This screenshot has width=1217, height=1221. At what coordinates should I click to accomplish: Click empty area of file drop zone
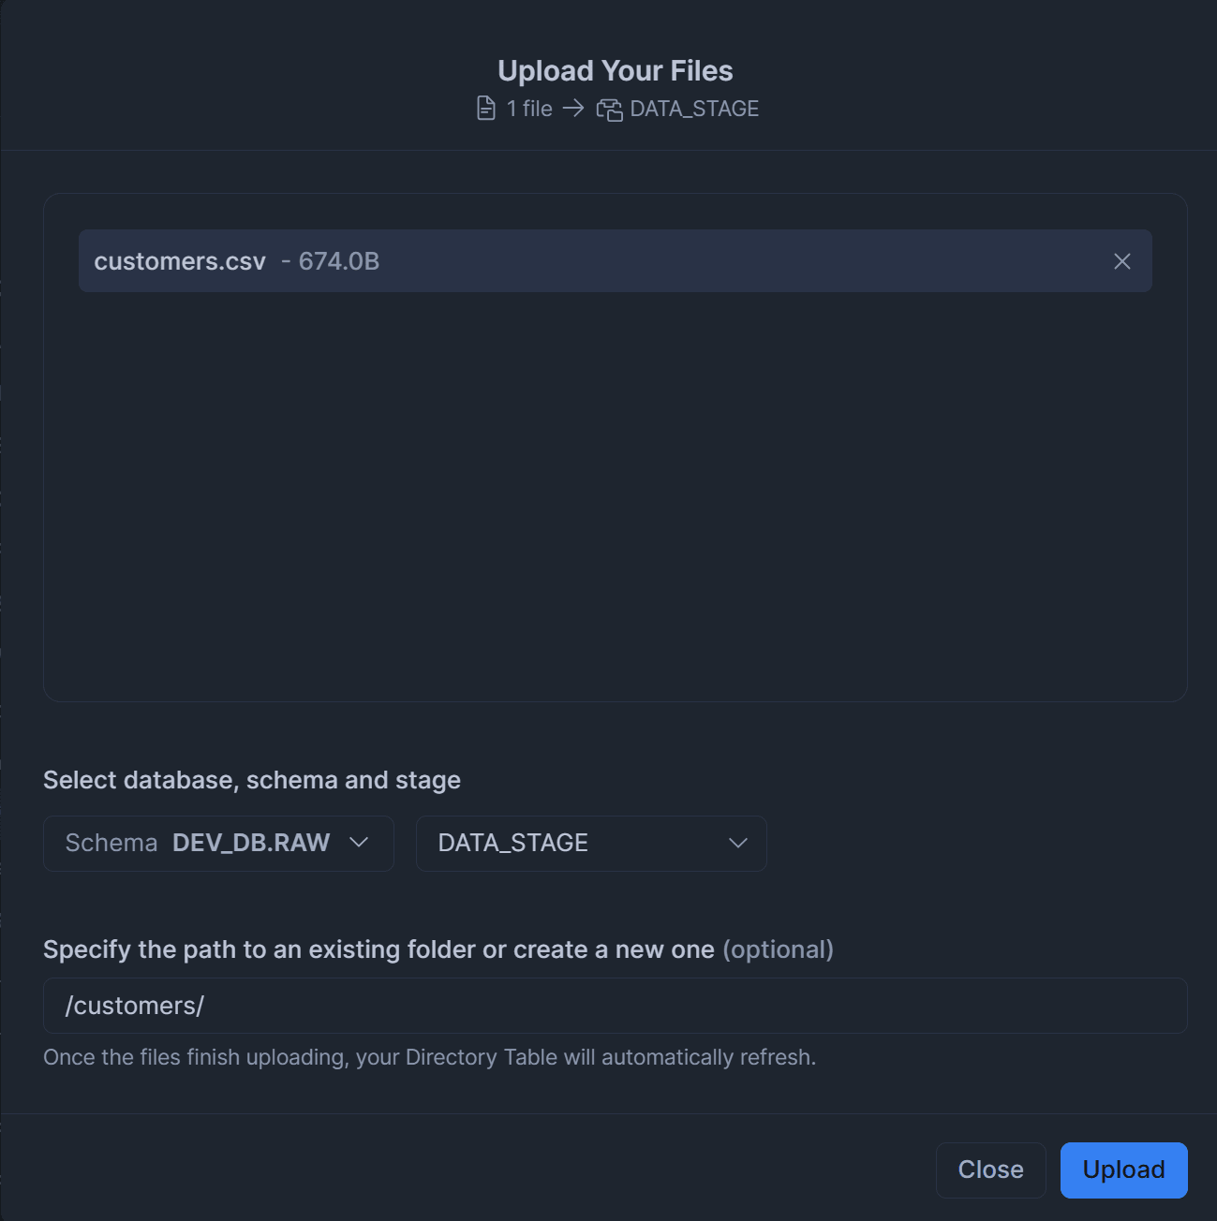pyautogui.click(x=615, y=496)
